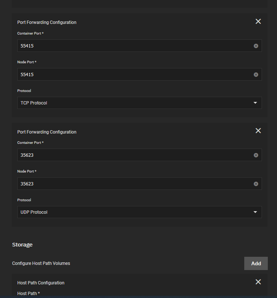This screenshot has width=277, height=298.
Task: Open the TCP Protocol dropdown
Action: pyautogui.click(x=139, y=103)
